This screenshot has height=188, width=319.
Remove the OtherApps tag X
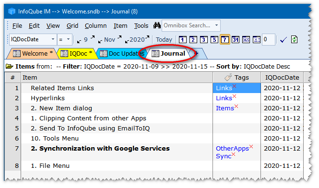pyautogui.click(x=251, y=146)
